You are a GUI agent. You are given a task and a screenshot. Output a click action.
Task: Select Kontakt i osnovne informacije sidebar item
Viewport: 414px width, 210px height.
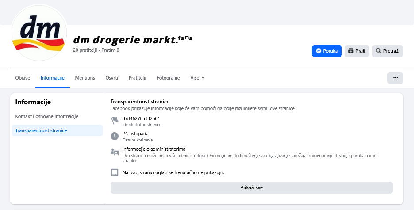coord(46,116)
